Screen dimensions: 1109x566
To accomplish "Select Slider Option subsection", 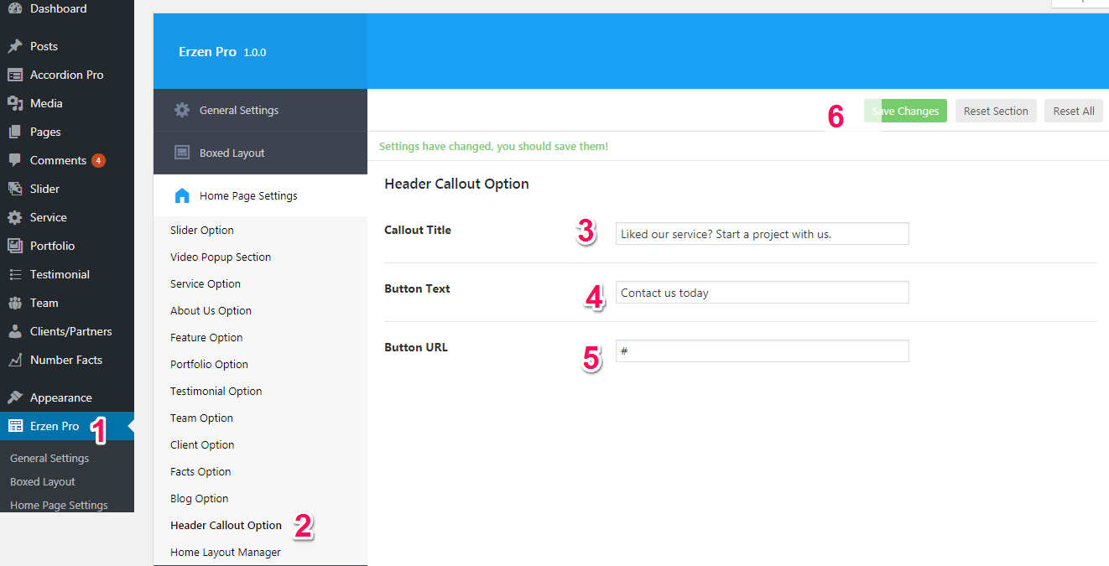I will pos(202,230).
